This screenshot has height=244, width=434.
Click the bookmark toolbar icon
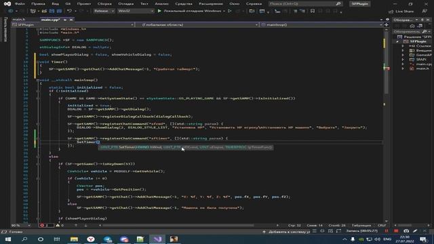coord(313,11)
